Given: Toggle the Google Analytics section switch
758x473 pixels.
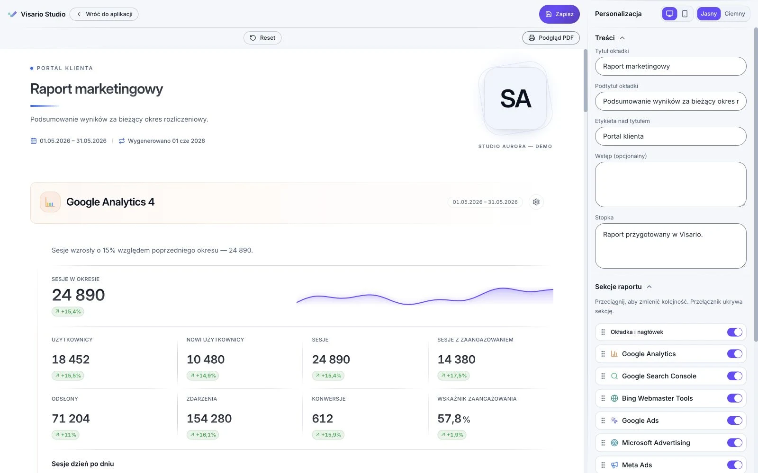Looking at the screenshot, I should [x=735, y=354].
